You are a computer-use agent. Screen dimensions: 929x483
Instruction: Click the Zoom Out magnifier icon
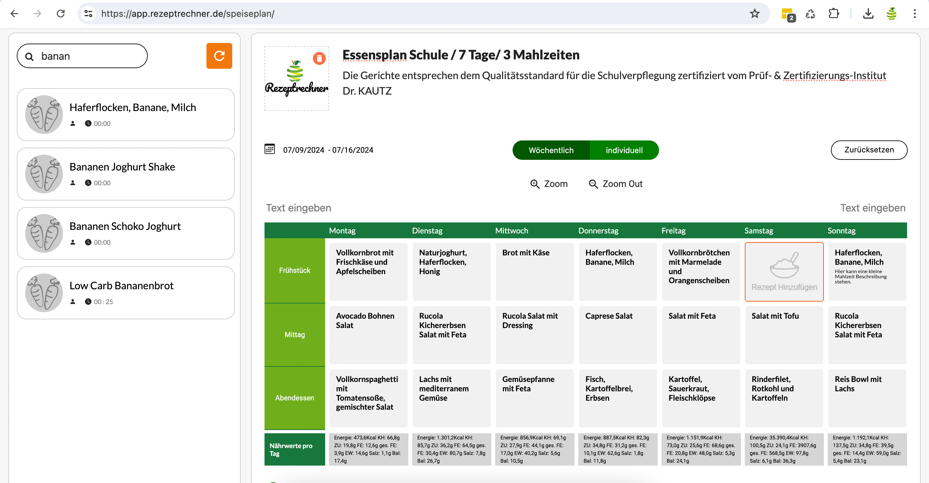click(593, 184)
